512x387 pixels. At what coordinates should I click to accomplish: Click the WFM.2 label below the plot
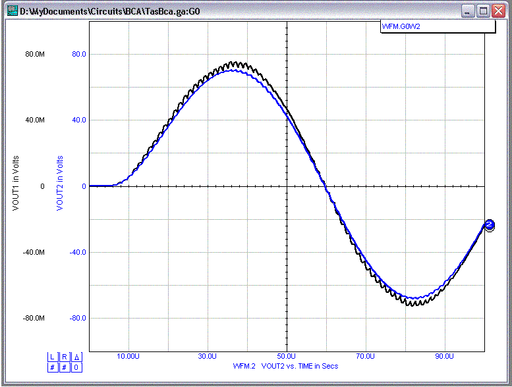click(x=244, y=366)
